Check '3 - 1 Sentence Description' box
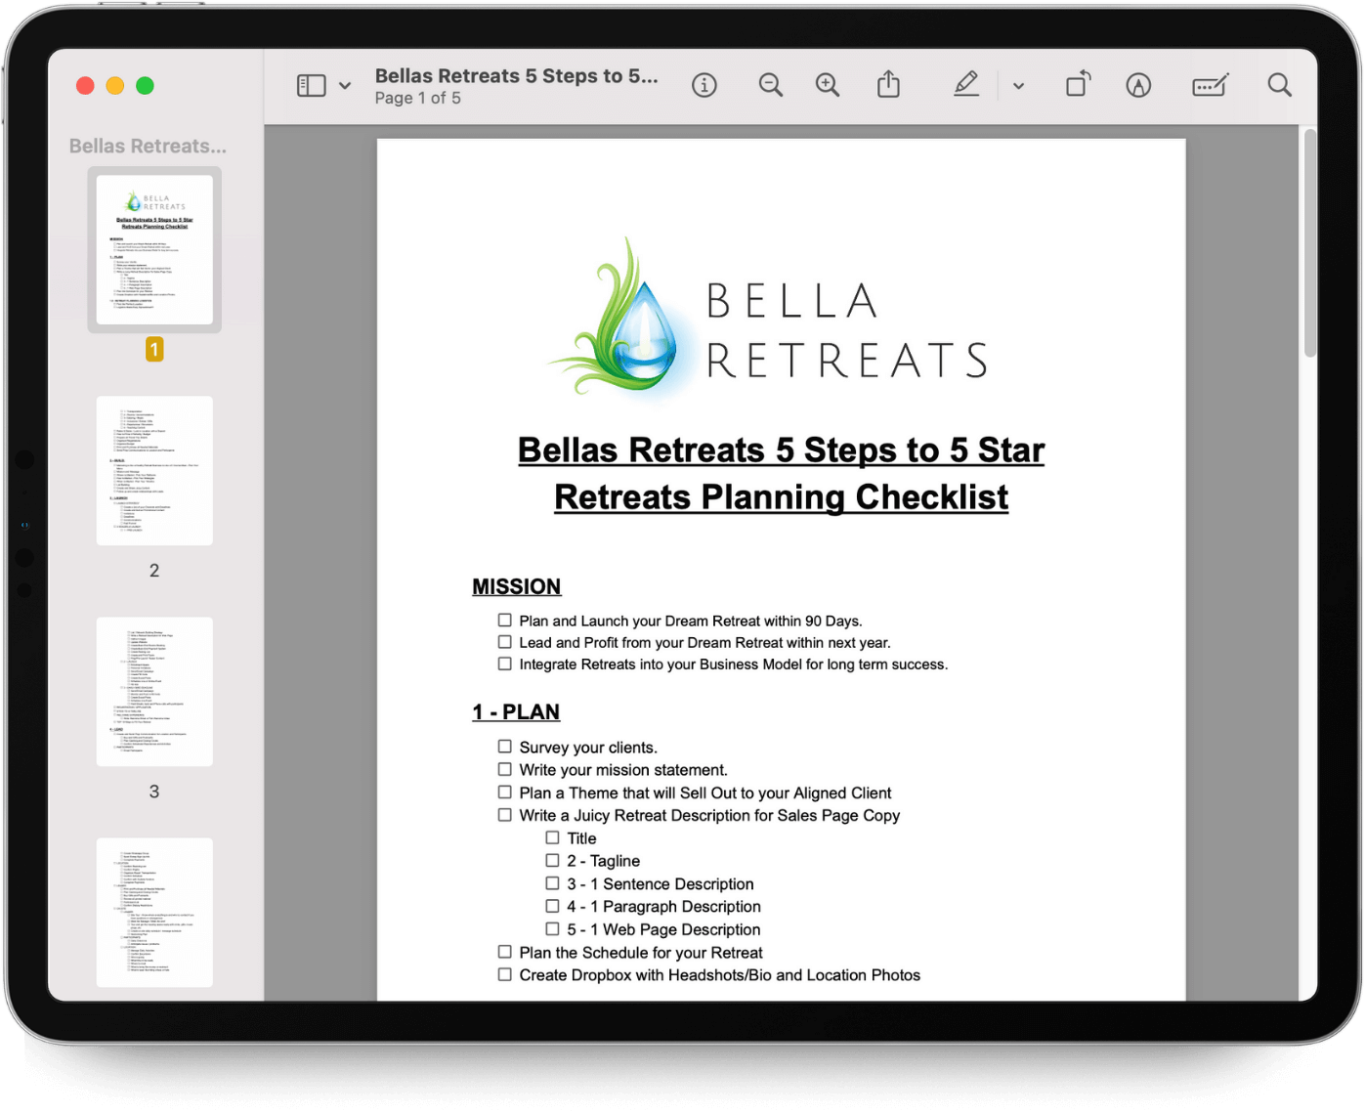Screen dimensions: 1365x1114 (x=553, y=883)
